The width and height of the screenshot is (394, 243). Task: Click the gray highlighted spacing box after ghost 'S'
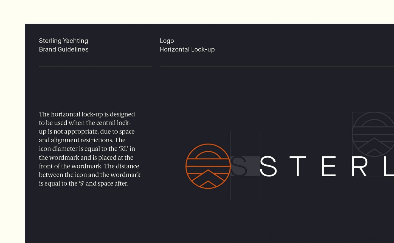(254, 166)
